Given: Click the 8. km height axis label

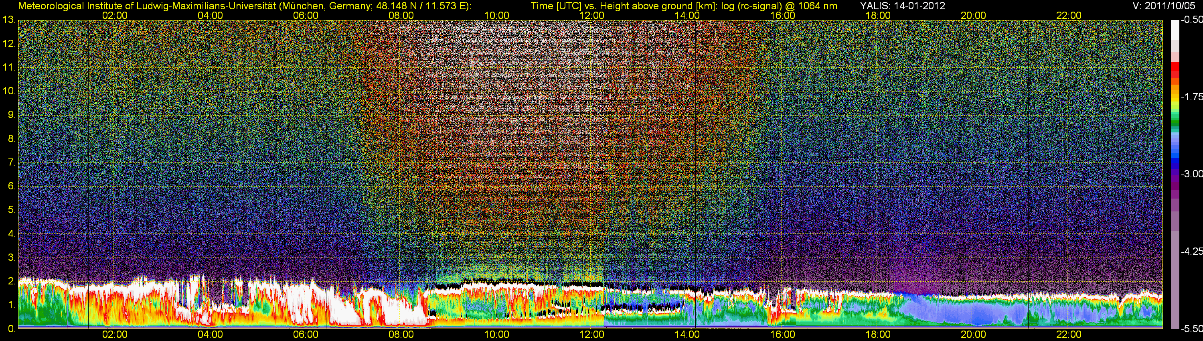Looking at the screenshot, I should tap(12, 139).
